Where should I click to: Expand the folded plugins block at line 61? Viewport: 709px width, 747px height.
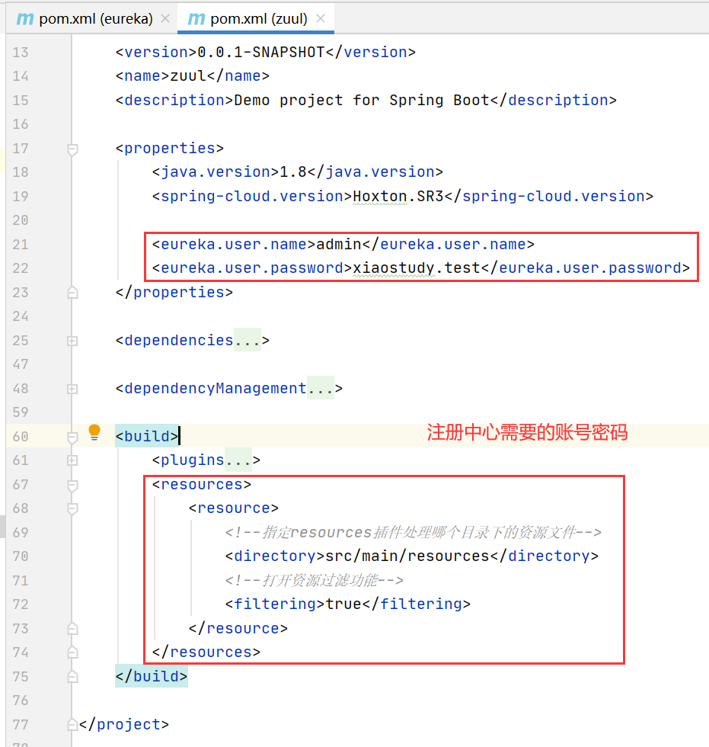pyautogui.click(x=72, y=460)
